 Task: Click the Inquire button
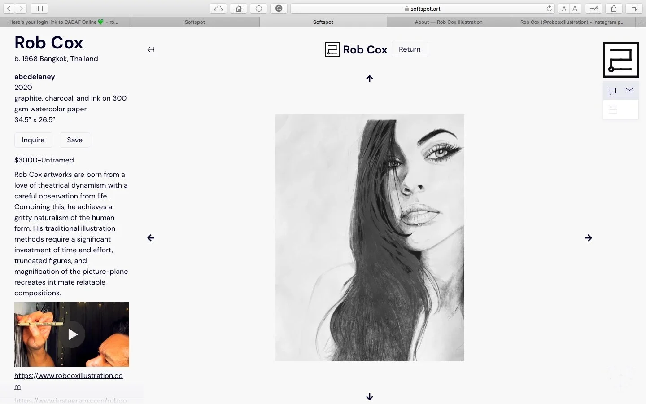33,140
